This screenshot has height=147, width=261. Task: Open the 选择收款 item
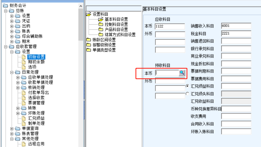36,98
